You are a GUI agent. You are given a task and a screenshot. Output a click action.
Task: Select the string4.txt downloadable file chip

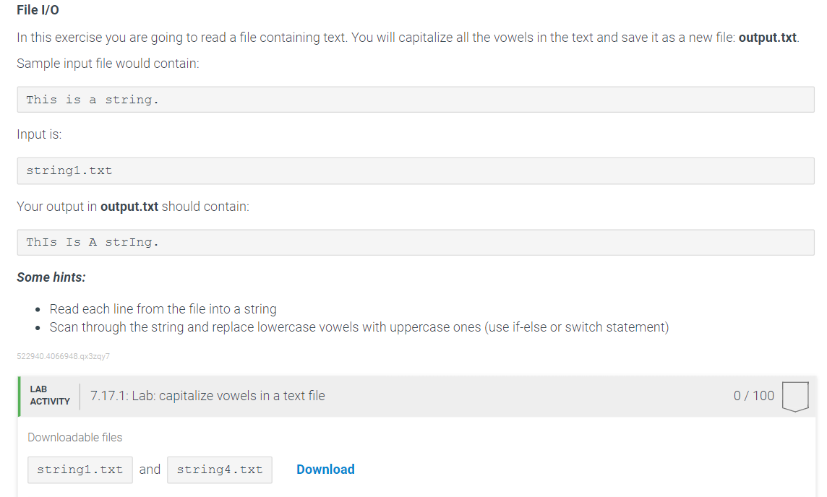click(220, 470)
